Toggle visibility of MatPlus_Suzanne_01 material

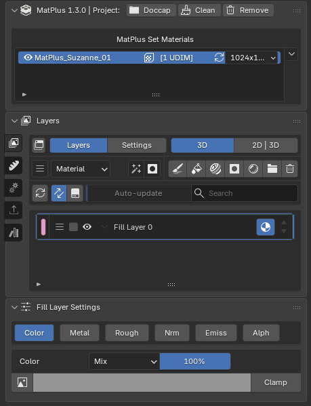28,58
